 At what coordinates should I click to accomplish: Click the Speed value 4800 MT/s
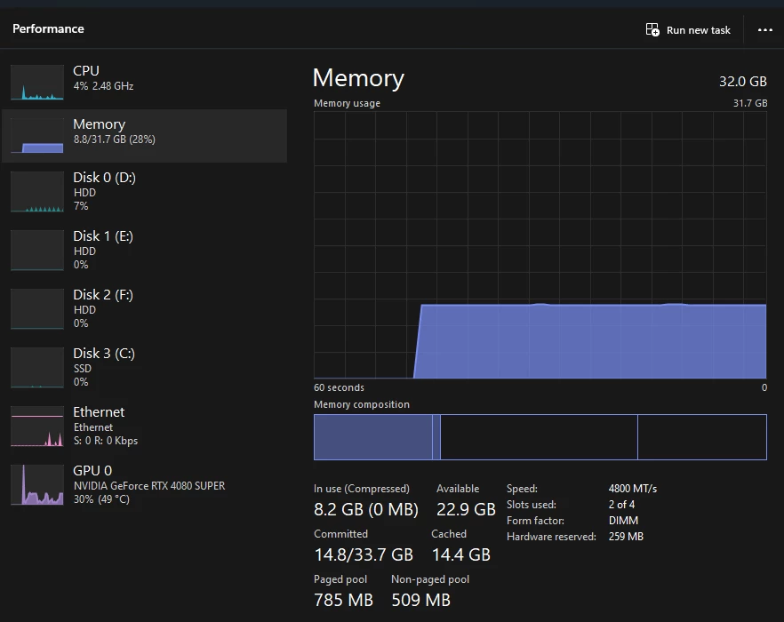pos(633,489)
